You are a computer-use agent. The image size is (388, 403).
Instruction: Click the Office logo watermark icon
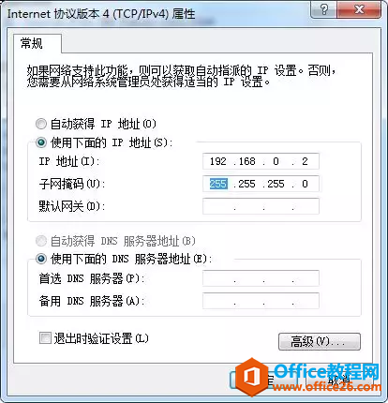tap(252, 377)
